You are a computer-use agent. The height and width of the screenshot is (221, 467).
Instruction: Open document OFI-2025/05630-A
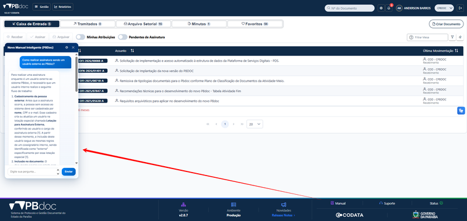coord(92,101)
